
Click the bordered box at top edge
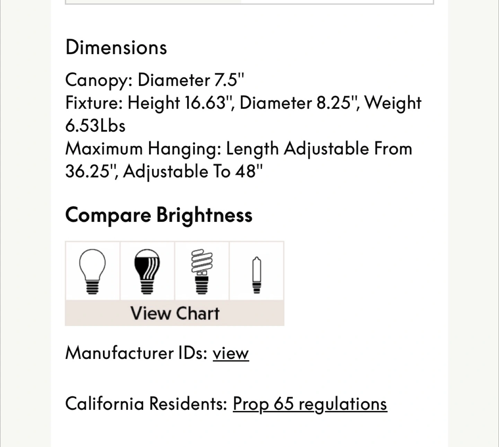249,2
